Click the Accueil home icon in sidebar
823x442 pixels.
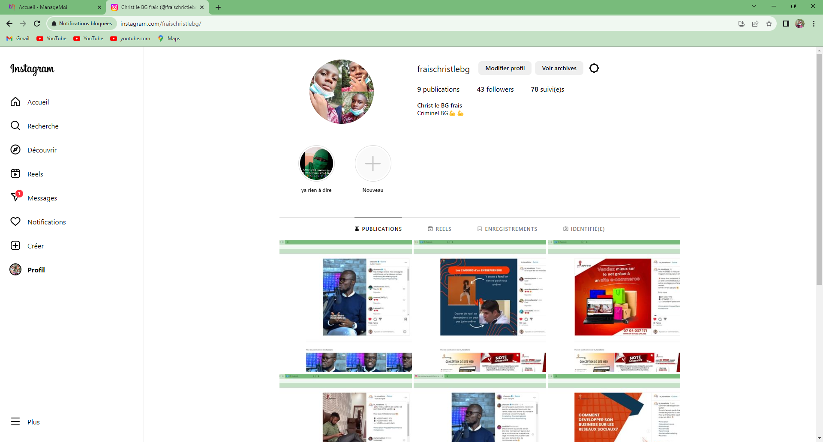click(15, 102)
